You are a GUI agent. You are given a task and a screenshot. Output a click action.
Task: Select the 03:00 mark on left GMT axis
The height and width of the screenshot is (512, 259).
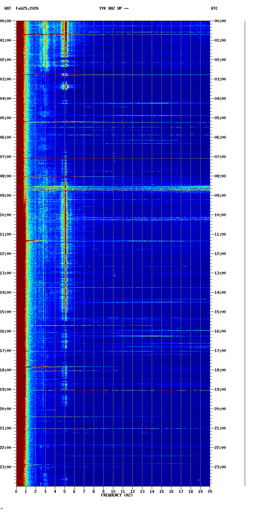click(6, 79)
